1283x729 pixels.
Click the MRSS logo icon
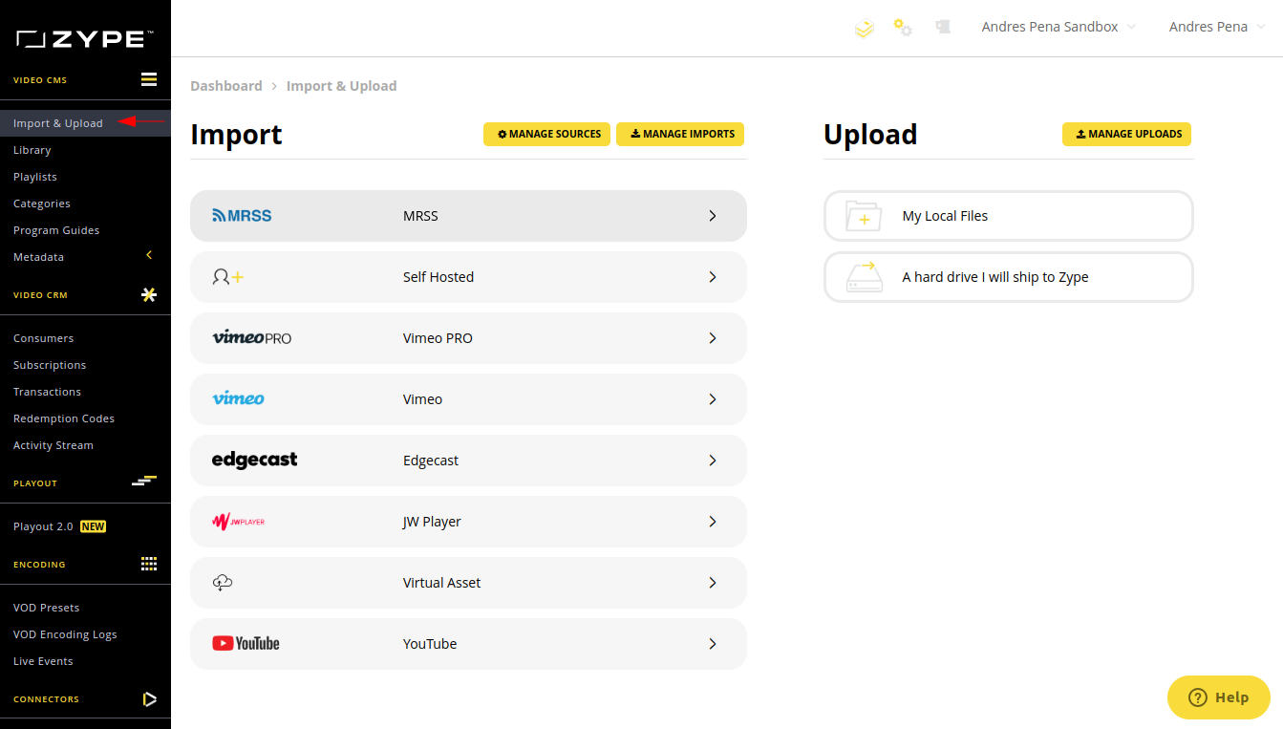242,216
